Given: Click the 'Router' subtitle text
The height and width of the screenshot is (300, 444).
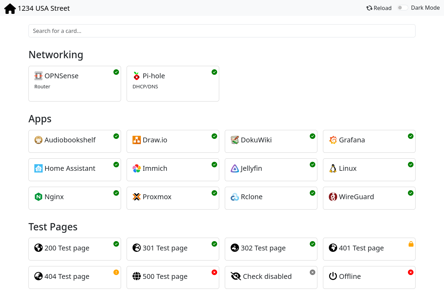Looking at the screenshot, I should point(42,87).
